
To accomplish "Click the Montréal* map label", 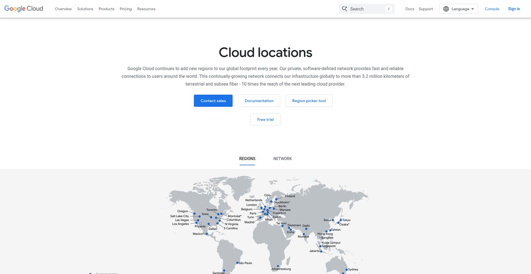I will coord(235,216).
